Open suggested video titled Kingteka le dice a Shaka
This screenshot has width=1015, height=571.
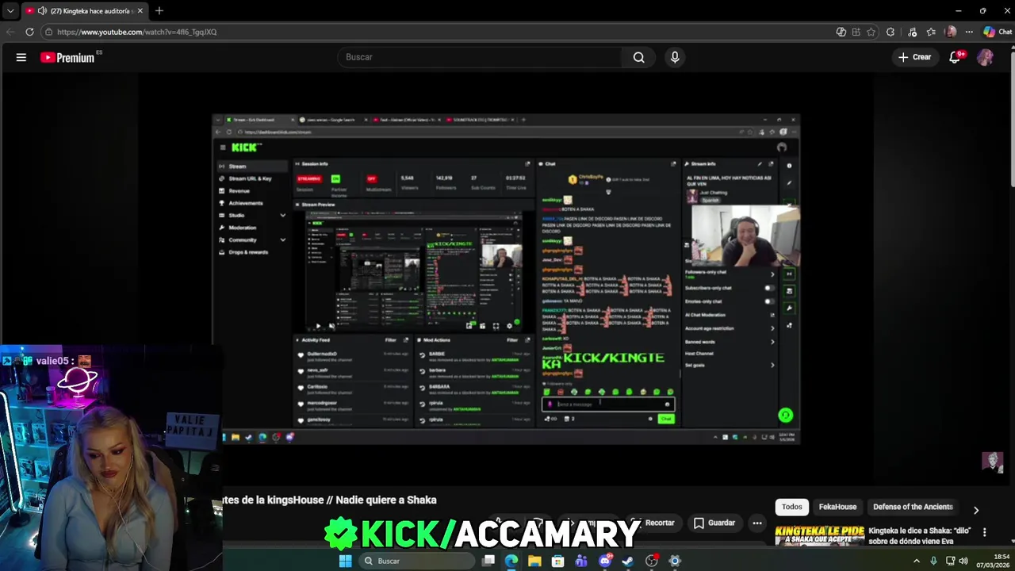point(920,536)
